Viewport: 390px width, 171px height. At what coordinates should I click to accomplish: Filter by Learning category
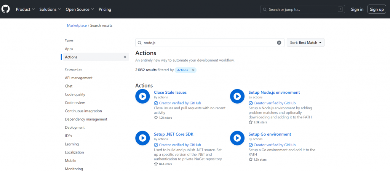coord(72,144)
